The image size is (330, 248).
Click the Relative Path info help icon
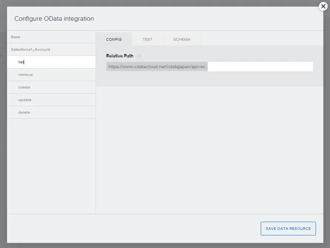(x=139, y=56)
